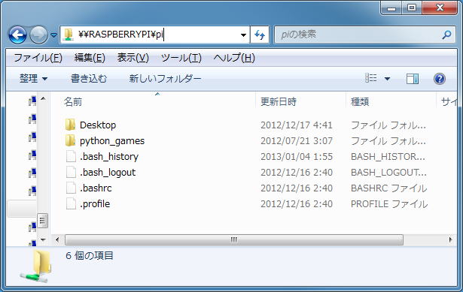Select the python_games folder icon

tap(70, 140)
